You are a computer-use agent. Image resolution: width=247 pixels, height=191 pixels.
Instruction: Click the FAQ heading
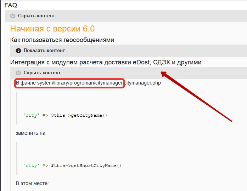click(x=11, y=5)
